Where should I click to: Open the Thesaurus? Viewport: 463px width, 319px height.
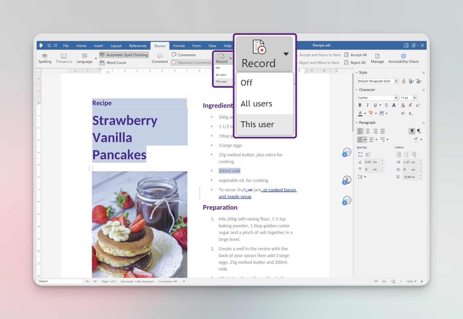[x=64, y=58]
